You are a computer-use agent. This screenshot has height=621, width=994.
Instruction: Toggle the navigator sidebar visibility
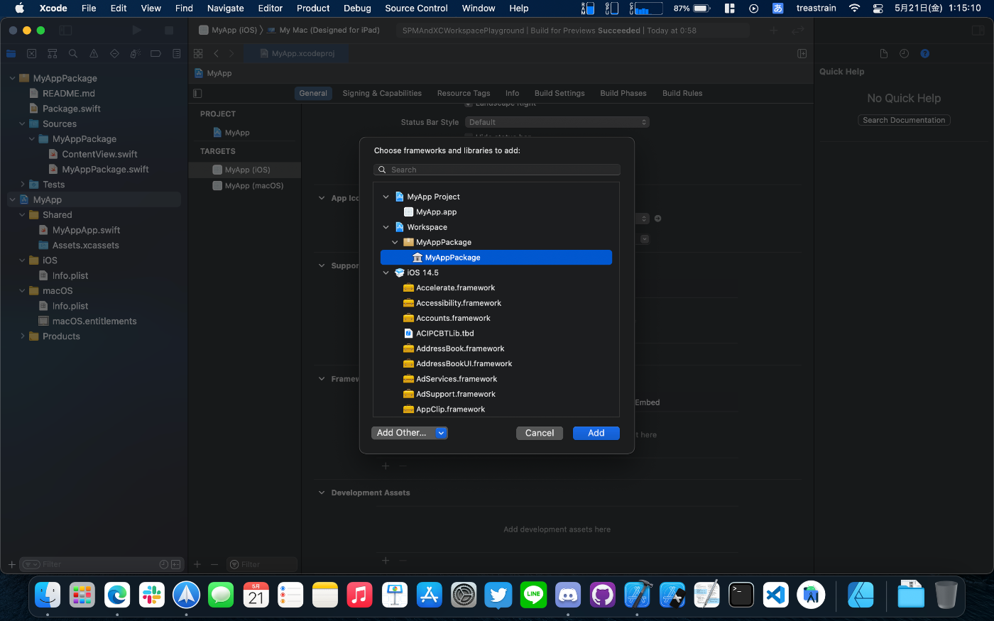[65, 31]
